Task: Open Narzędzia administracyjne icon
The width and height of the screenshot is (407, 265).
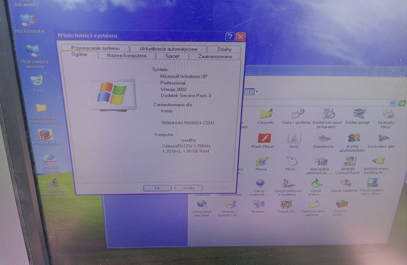Action: pyautogui.click(x=319, y=165)
